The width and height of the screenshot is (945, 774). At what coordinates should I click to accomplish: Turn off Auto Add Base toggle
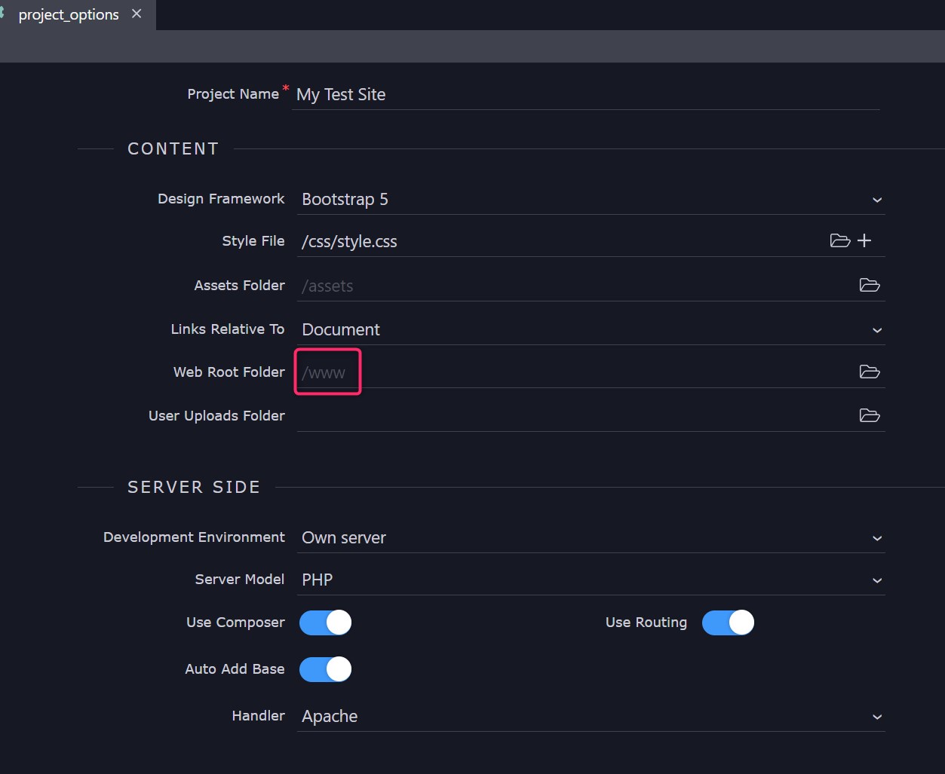pyautogui.click(x=325, y=669)
